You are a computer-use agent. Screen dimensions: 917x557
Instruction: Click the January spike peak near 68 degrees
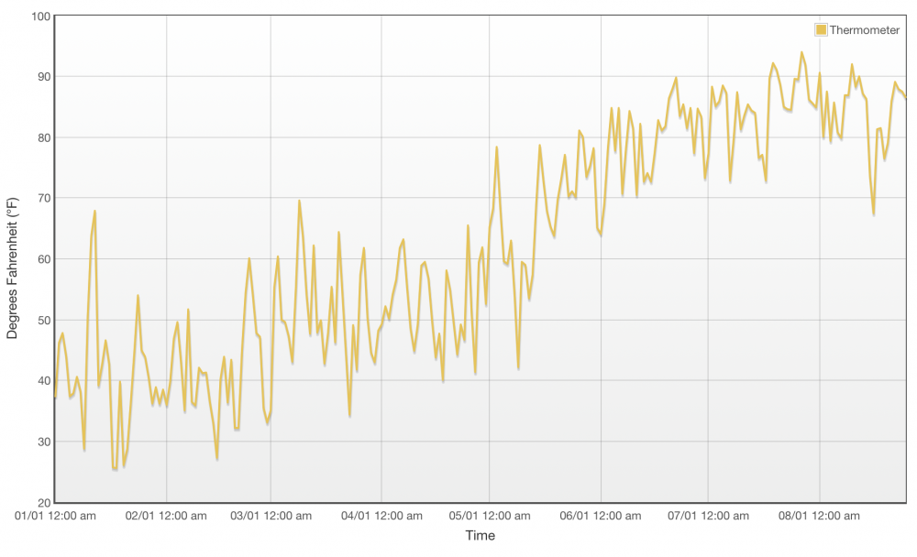click(94, 212)
